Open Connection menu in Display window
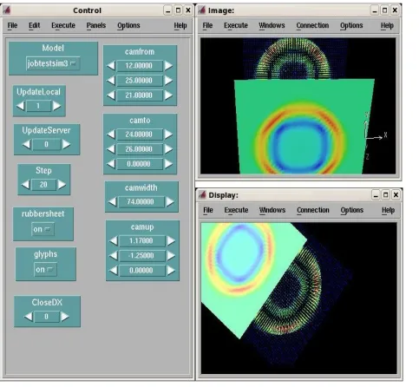419x387 pixels. [313, 210]
